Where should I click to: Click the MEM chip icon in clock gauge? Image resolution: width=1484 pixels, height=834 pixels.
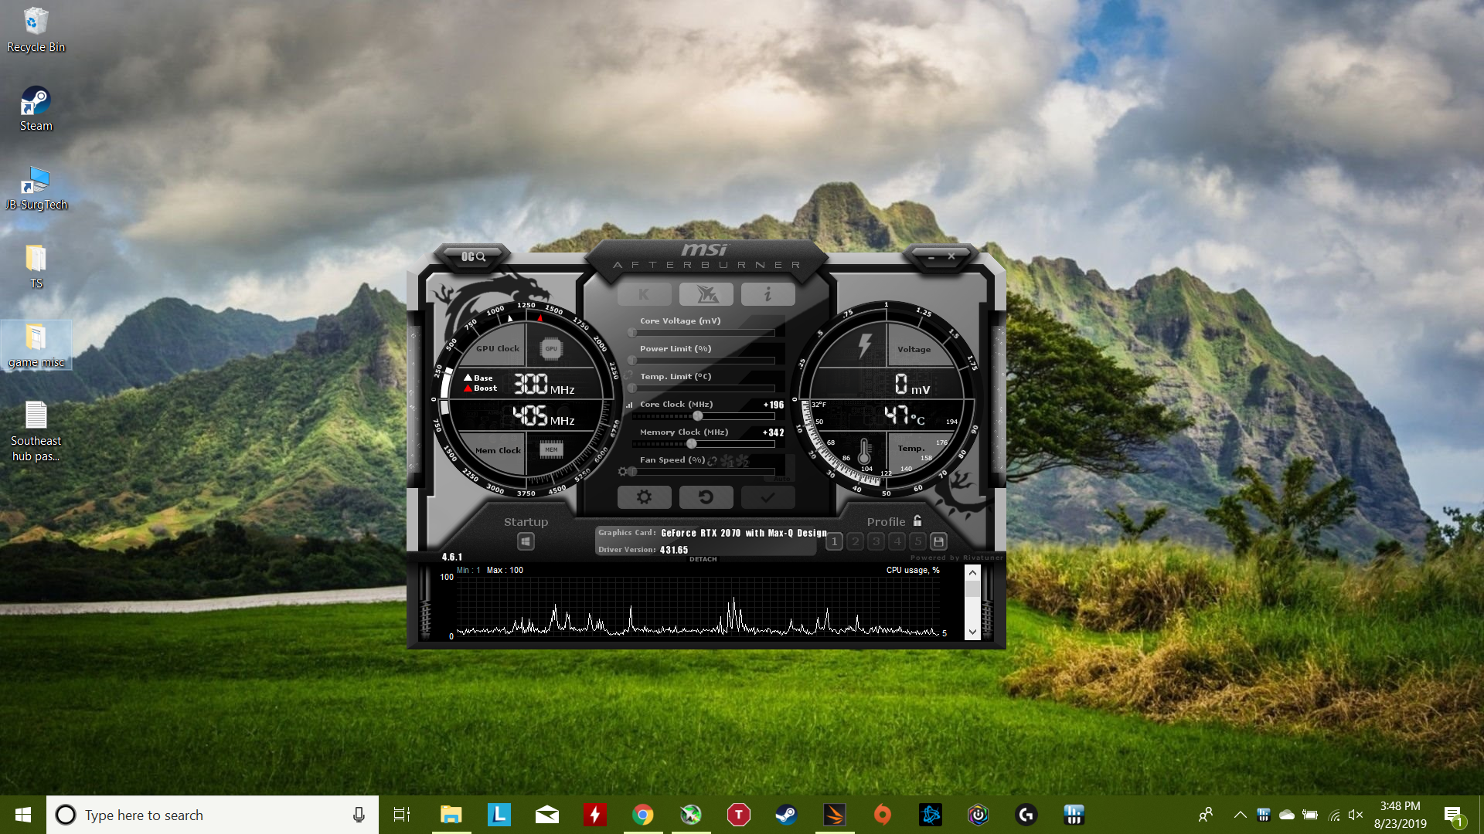pos(551,449)
